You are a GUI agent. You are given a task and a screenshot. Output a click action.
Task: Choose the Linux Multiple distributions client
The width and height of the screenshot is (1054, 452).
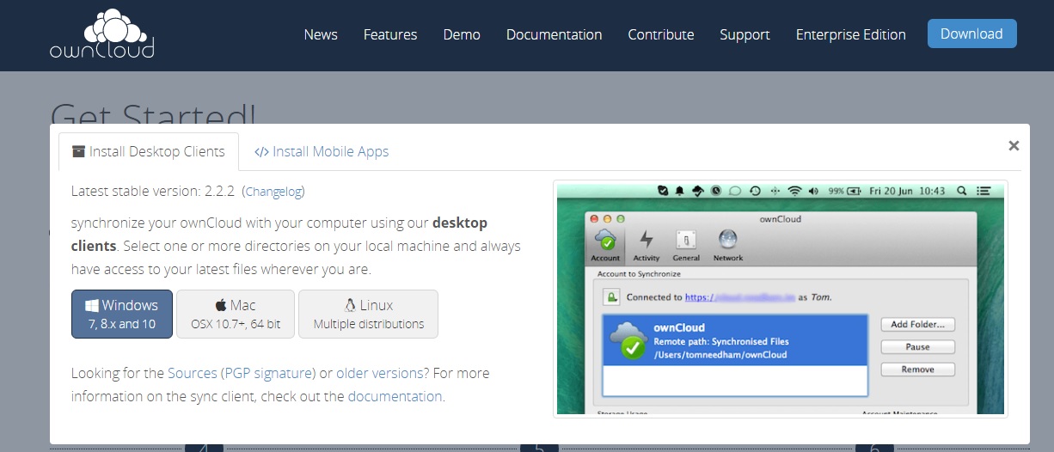[x=369, y=314]
